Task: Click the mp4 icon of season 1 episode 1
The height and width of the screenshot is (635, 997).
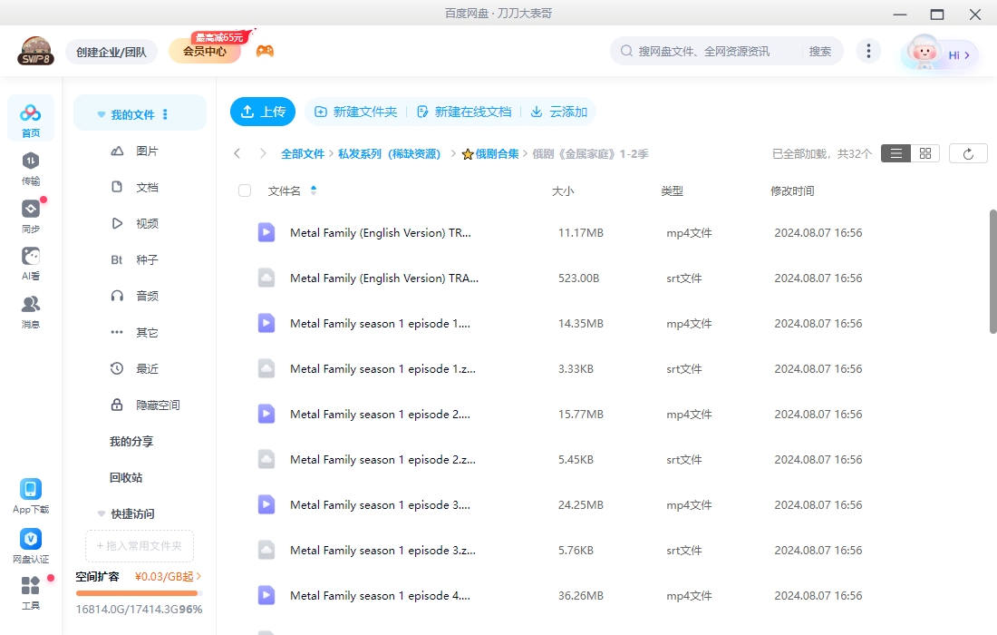Action: coord(266,323)
